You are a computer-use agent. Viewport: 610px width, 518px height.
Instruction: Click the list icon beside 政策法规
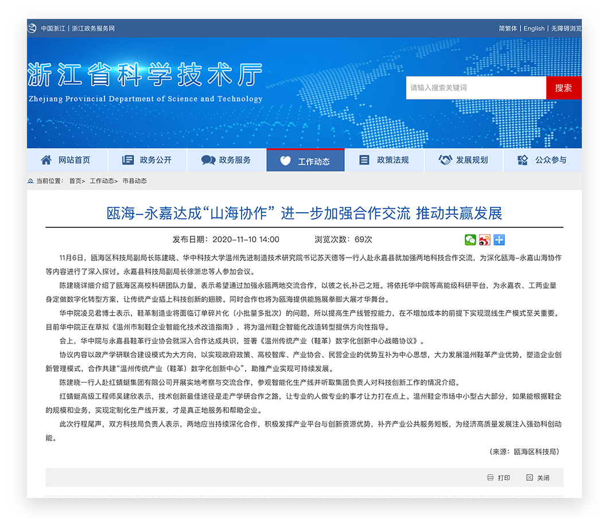click(364, 160)
